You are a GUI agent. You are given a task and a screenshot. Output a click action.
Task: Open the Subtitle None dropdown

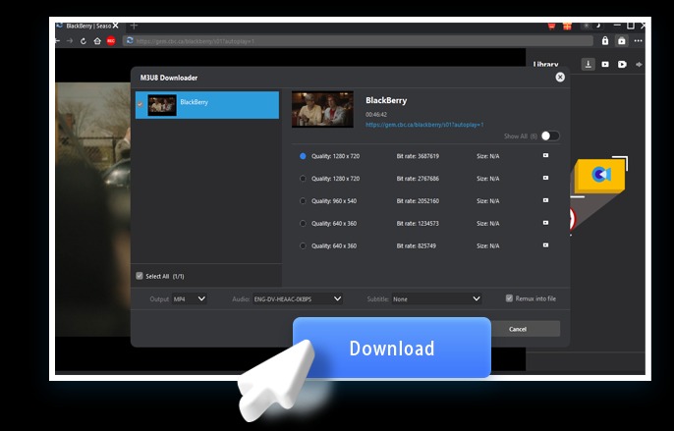point(436,298)
